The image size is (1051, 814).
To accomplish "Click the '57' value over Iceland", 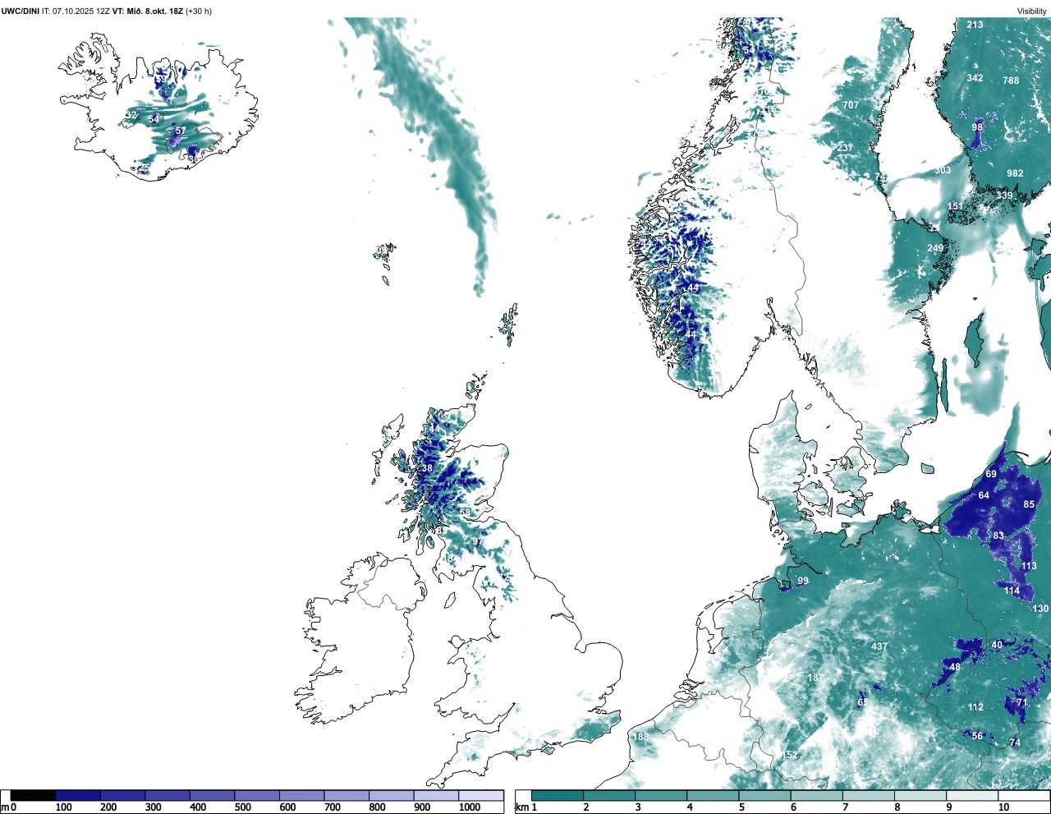I will click(181, 131).
